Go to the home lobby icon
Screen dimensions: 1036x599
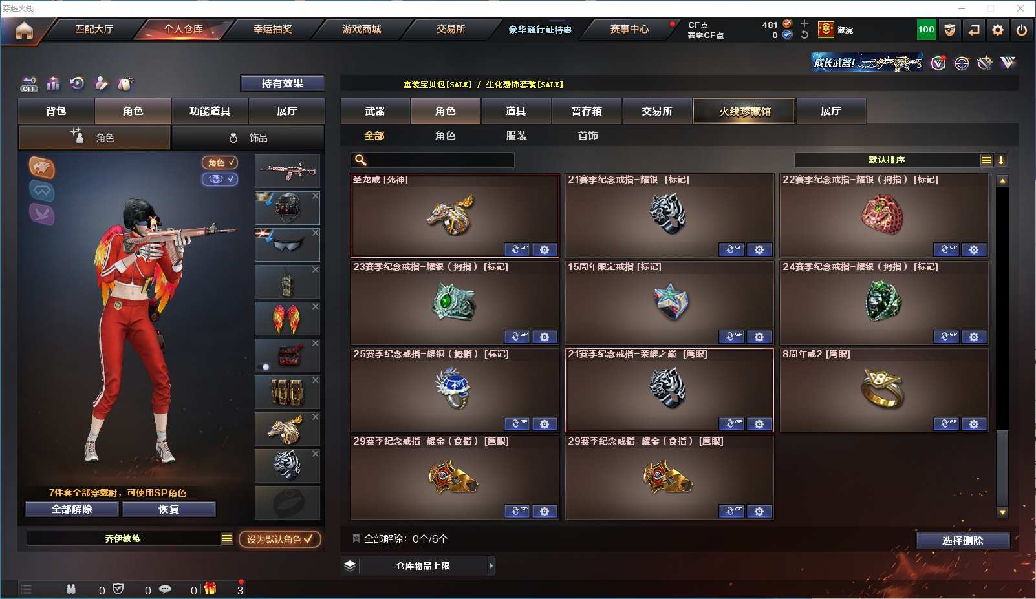[24, 30]
